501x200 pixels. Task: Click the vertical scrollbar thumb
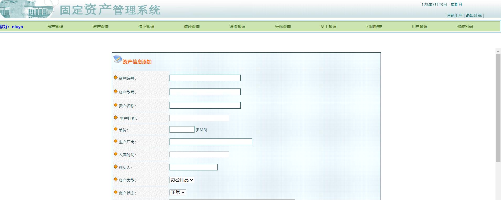[x=498, y=108]
